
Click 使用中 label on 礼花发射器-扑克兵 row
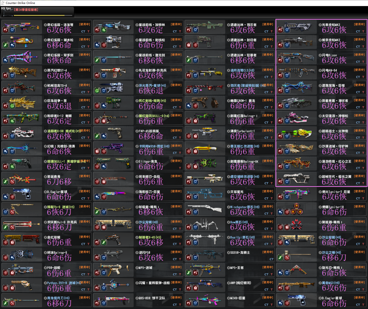pyautogui.click(x=176, y=70)
